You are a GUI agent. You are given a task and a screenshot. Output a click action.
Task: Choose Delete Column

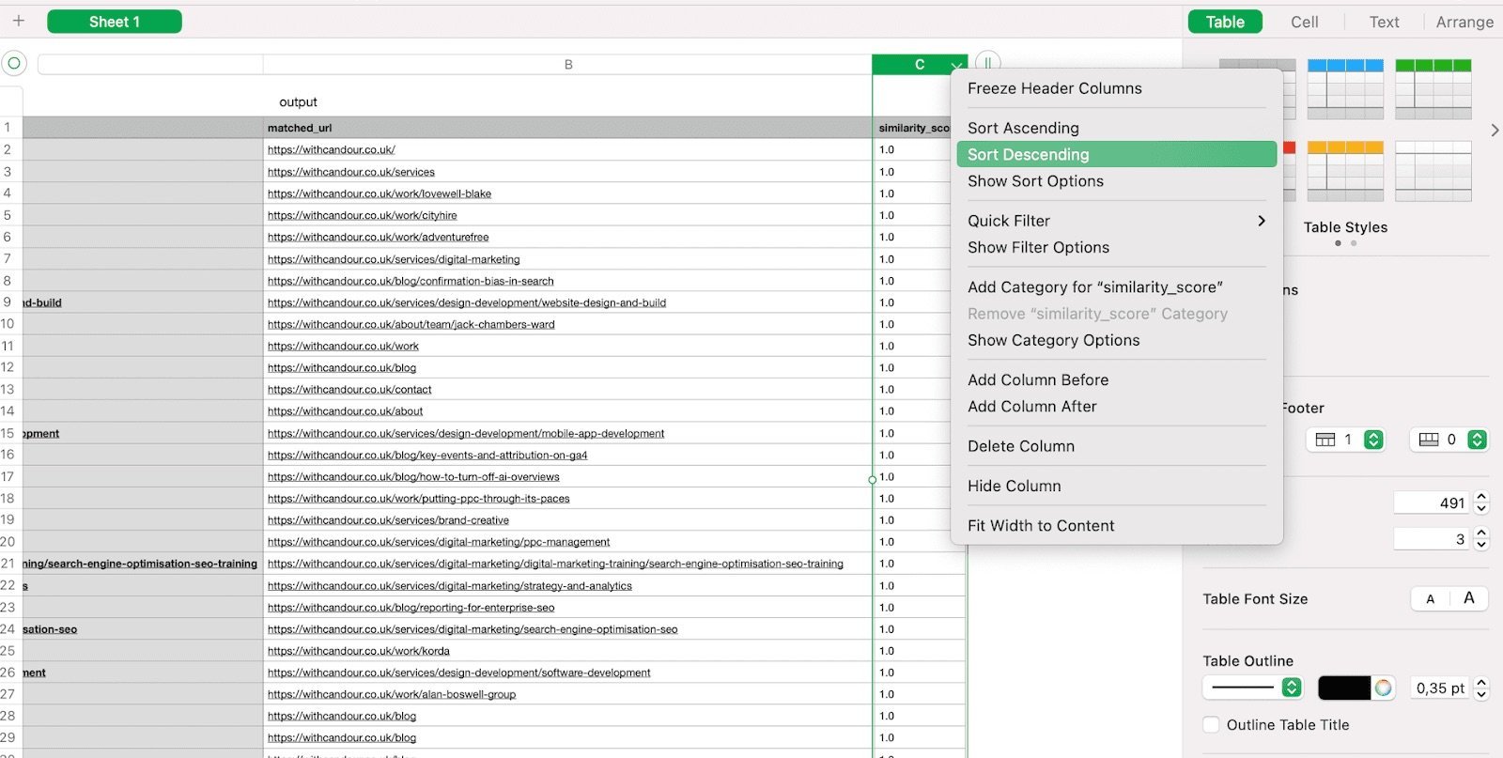click(1116, 446)
